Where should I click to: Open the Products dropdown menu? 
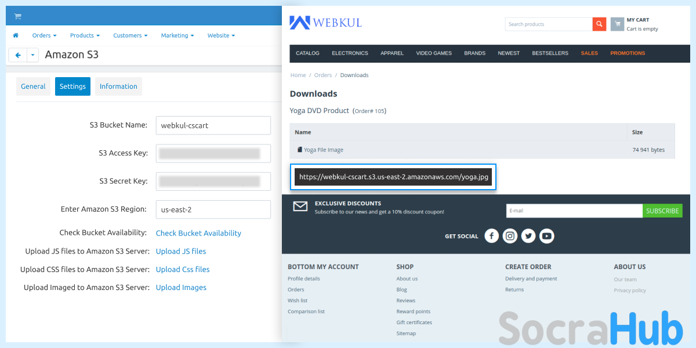click(x=85, y=35)
